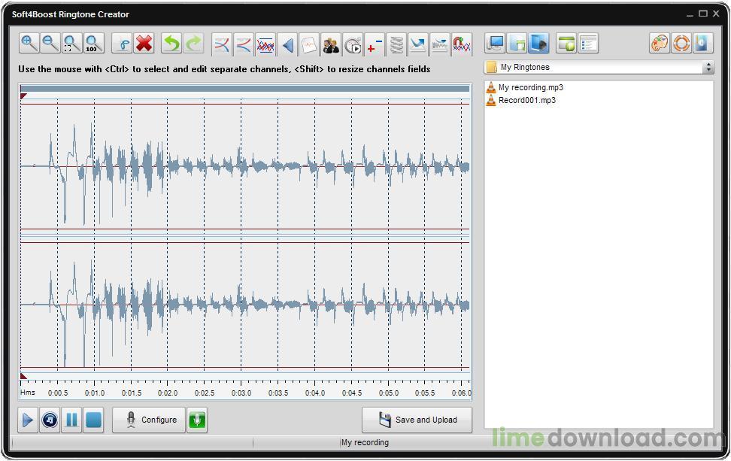This screenshot has height=461, width=731.
Task: Toggle the computer monitor source button
Action: 495,44
